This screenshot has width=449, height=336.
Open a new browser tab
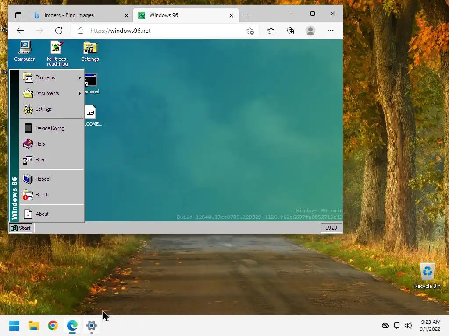pyautogui.click(x=246, y=15)
